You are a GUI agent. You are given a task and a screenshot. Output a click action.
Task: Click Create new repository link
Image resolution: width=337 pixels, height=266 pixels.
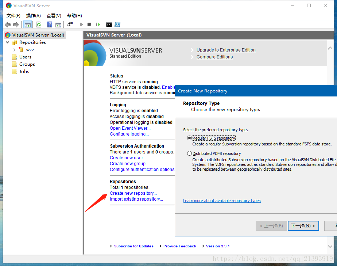coord(133,193)
